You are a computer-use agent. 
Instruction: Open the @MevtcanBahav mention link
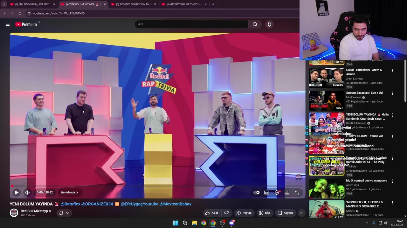(175, 204)
